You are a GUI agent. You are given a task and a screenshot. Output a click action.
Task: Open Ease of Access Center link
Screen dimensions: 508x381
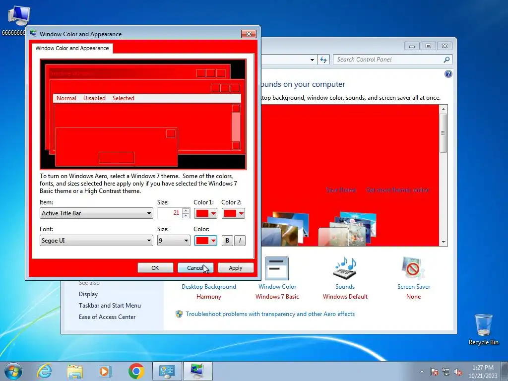pos(107,317)
